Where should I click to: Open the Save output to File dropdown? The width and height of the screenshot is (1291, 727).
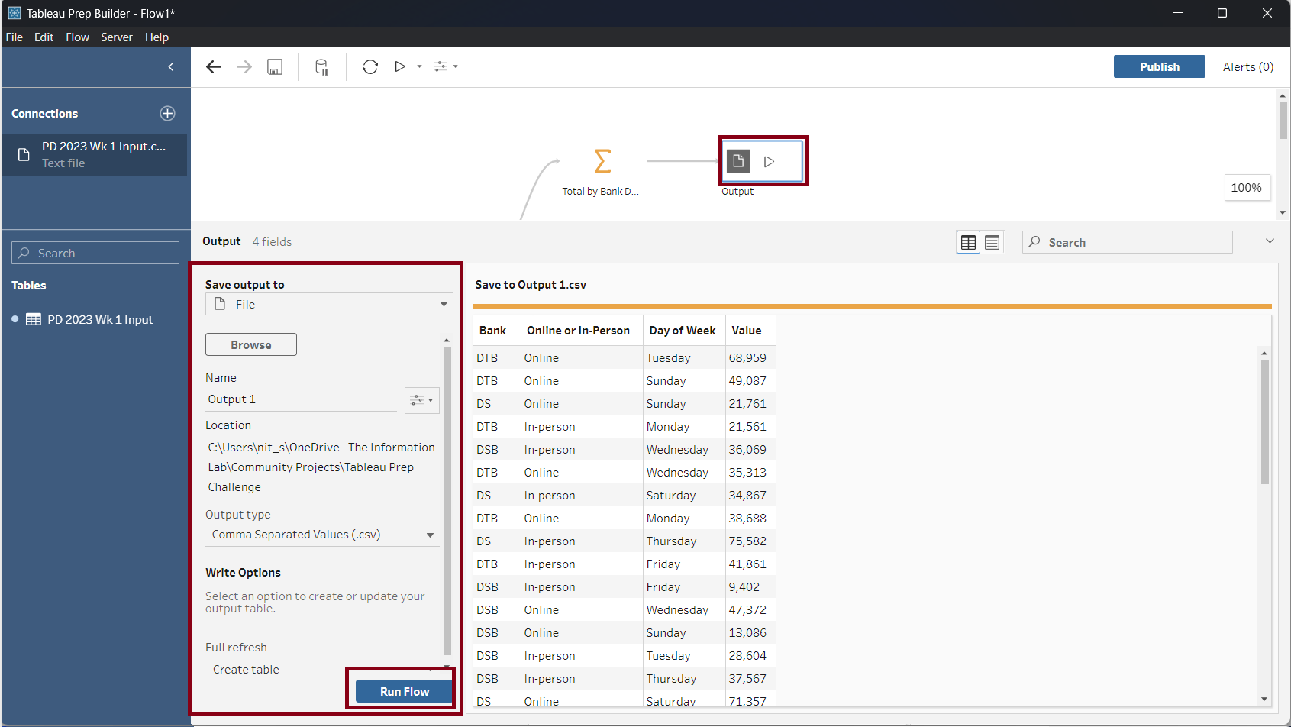[x=329, y=305]
